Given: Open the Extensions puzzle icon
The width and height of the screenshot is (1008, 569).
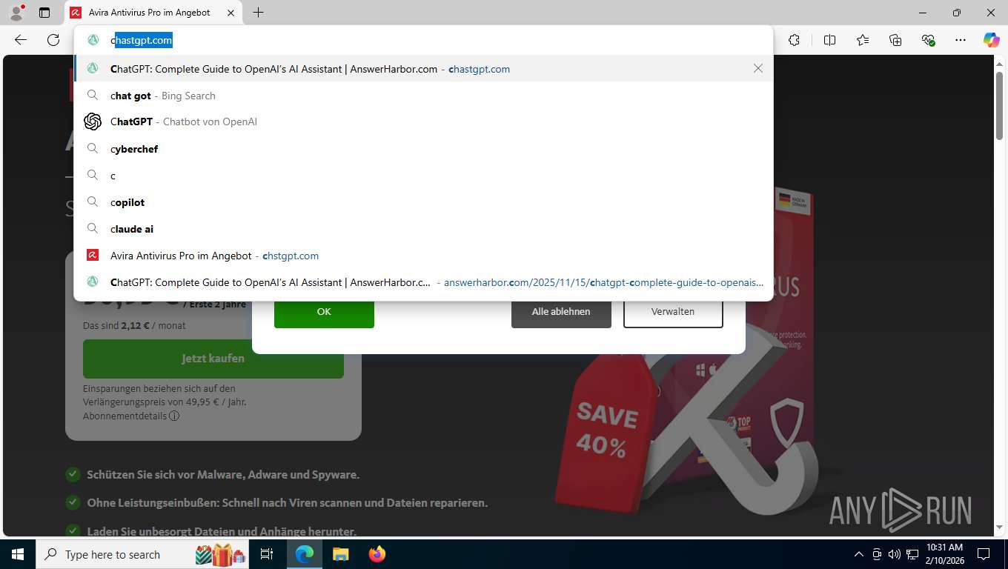Looking at the screenshot, I should tap(795, 40).
